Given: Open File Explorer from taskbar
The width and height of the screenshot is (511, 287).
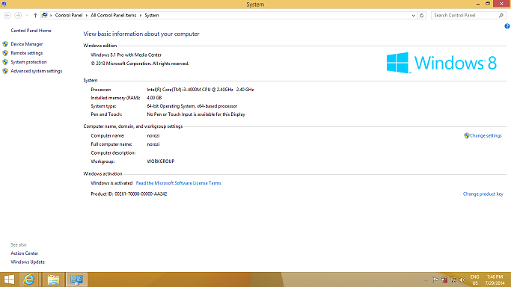Looking at the screenshot, I should pyautogui.click(x=53, y=280).
